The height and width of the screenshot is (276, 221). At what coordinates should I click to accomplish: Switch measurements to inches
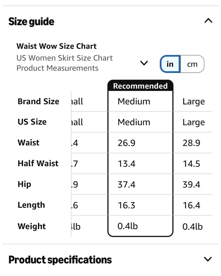(x=170, y=64)
